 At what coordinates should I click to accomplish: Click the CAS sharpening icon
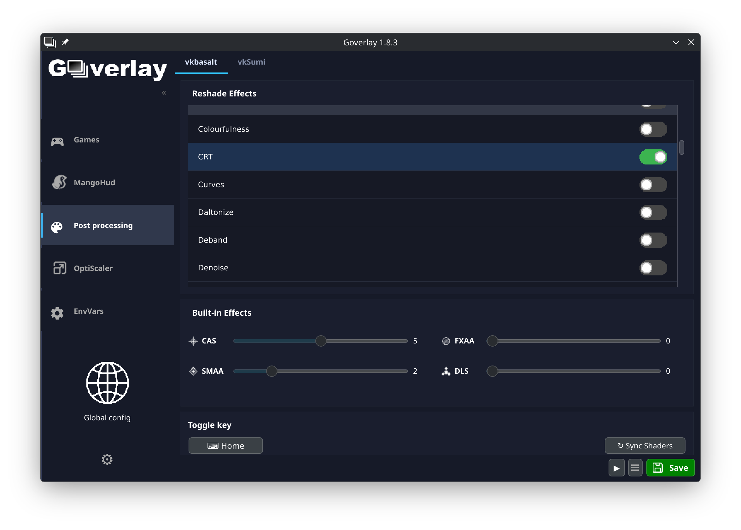tap(193, 341)
